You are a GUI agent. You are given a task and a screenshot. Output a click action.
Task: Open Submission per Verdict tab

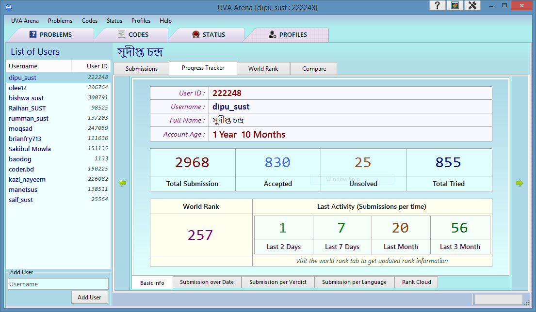pos(277,282)
